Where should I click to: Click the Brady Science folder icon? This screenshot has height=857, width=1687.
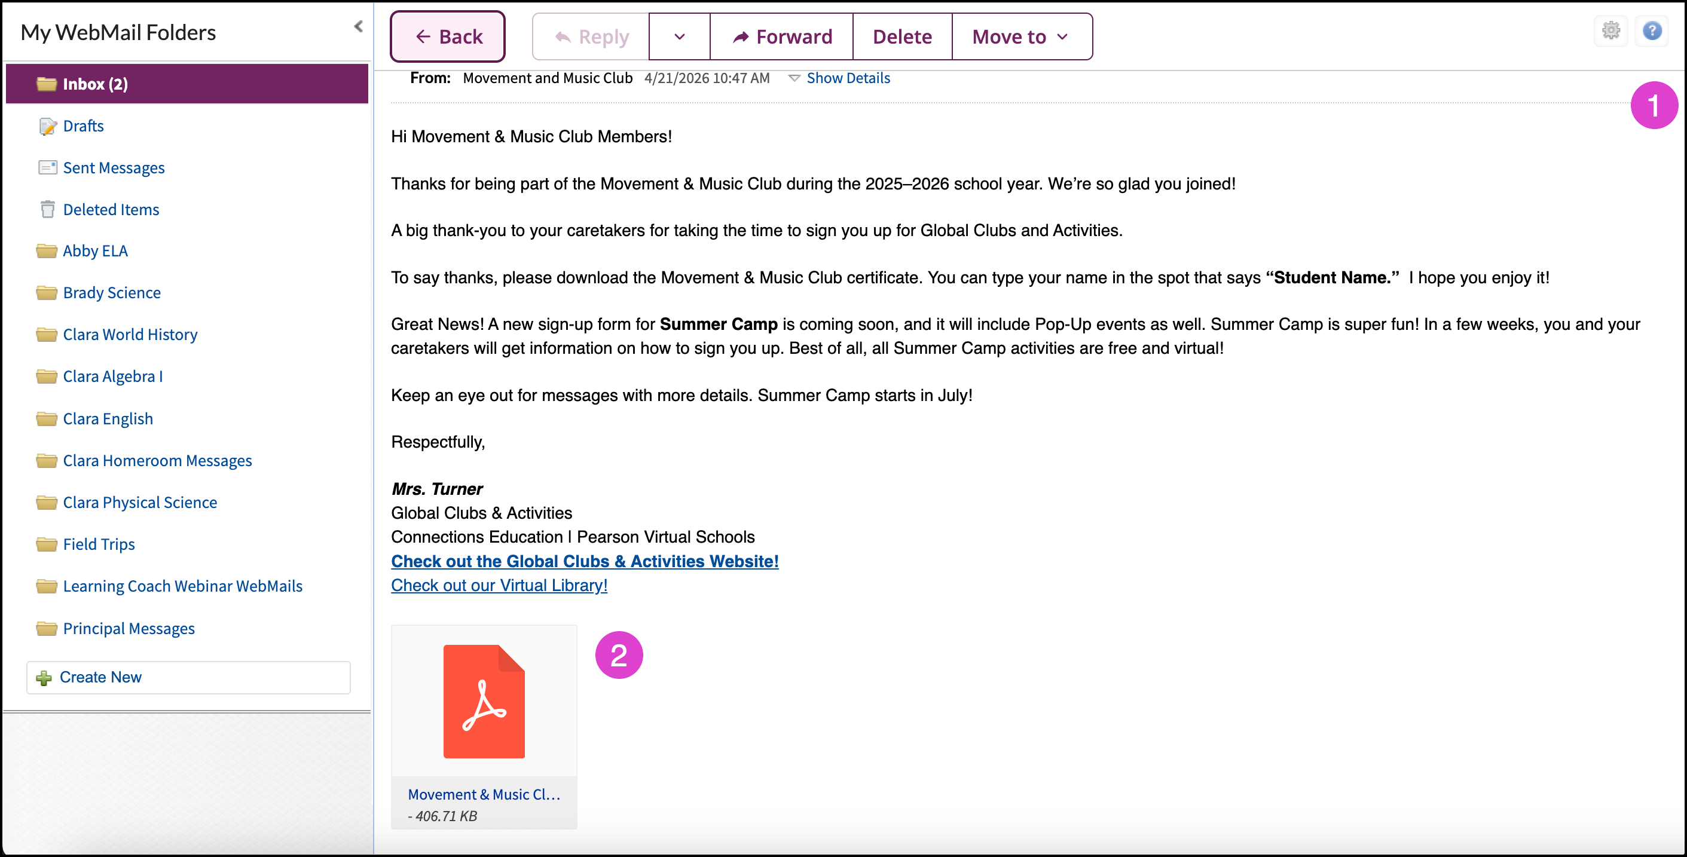click(47, 293)
